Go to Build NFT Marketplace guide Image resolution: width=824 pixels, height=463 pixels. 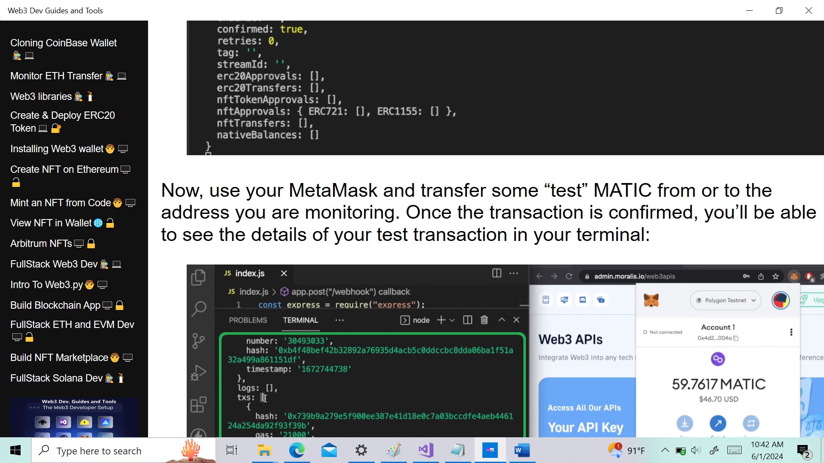pyautogui.click(x=59, y=358)
